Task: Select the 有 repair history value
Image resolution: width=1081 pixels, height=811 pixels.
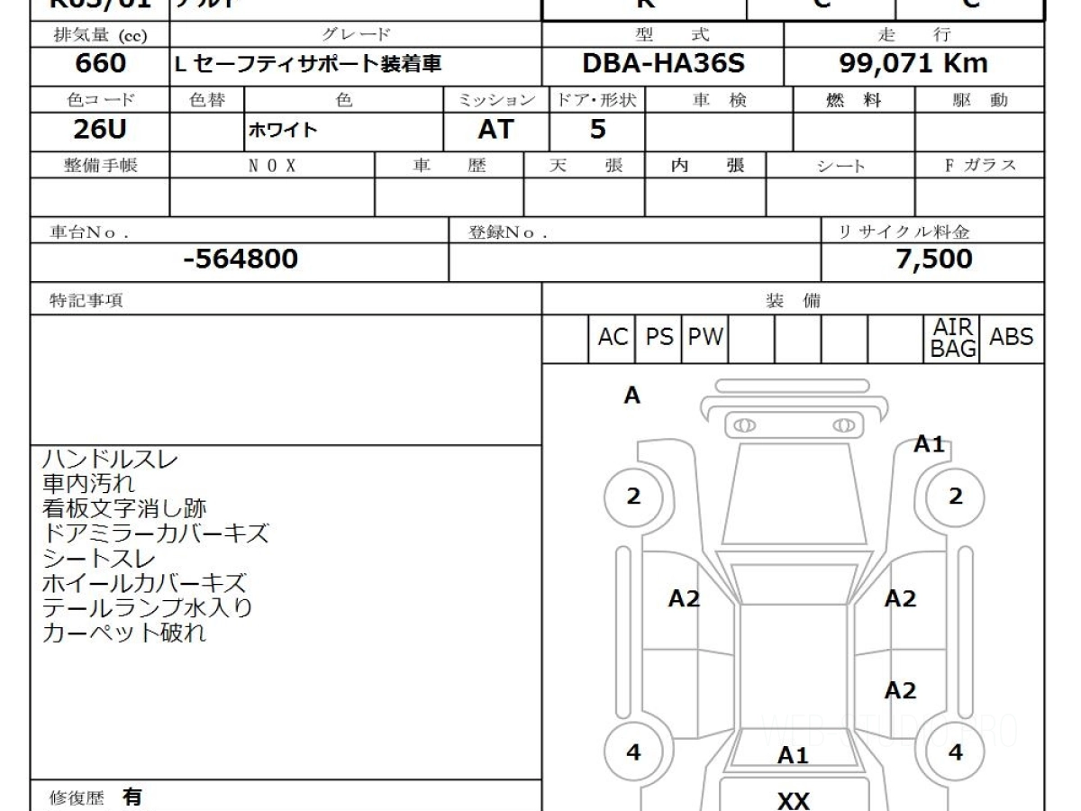Action: point(132,797)
